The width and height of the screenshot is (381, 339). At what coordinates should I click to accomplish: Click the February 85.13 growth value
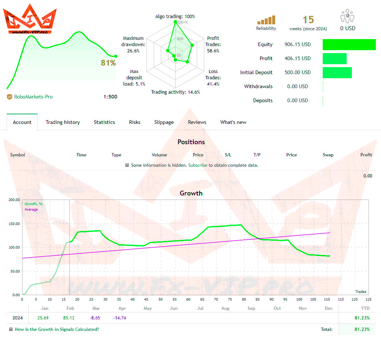(70, 318)
